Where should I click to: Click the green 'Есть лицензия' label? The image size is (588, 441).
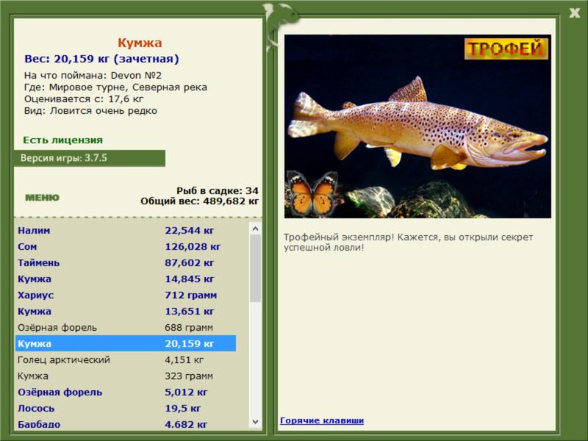point(63,140)
